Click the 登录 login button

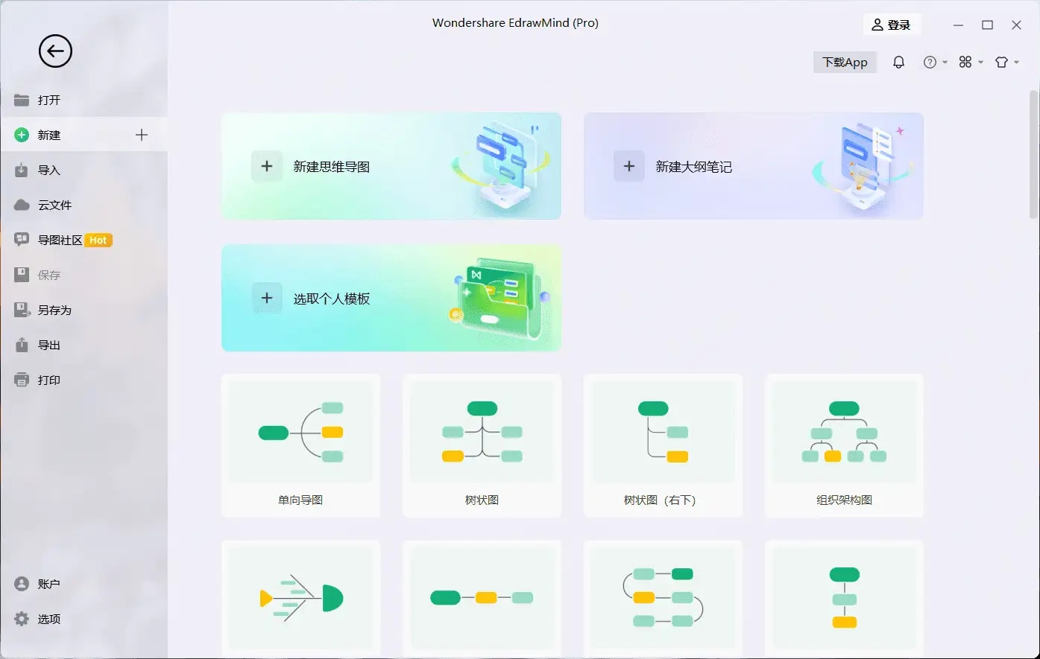click(x=892, y=25)
